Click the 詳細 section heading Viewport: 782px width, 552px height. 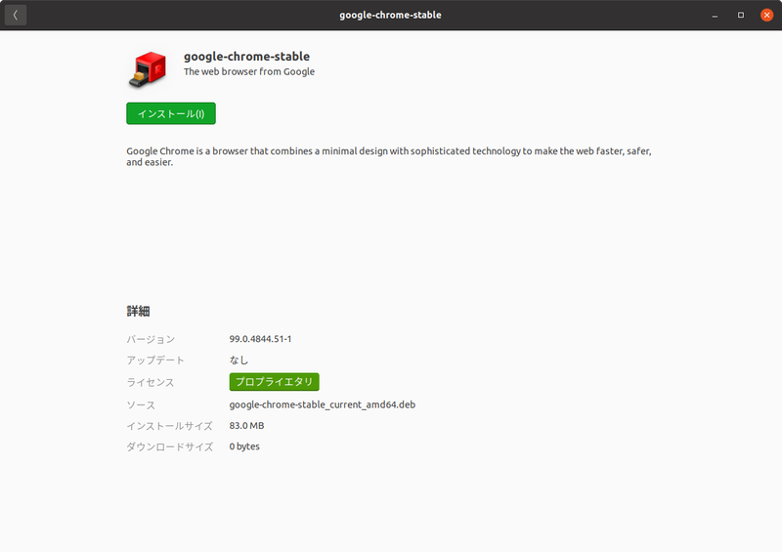pos(138,311)
